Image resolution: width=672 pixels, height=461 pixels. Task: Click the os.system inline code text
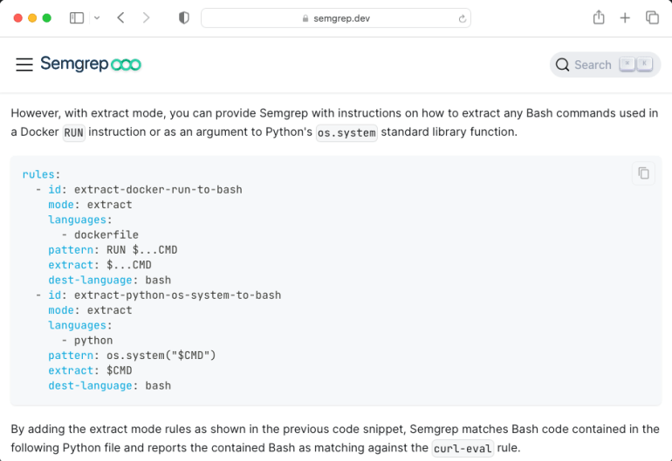pyautogui.click(x=346, y=132)
